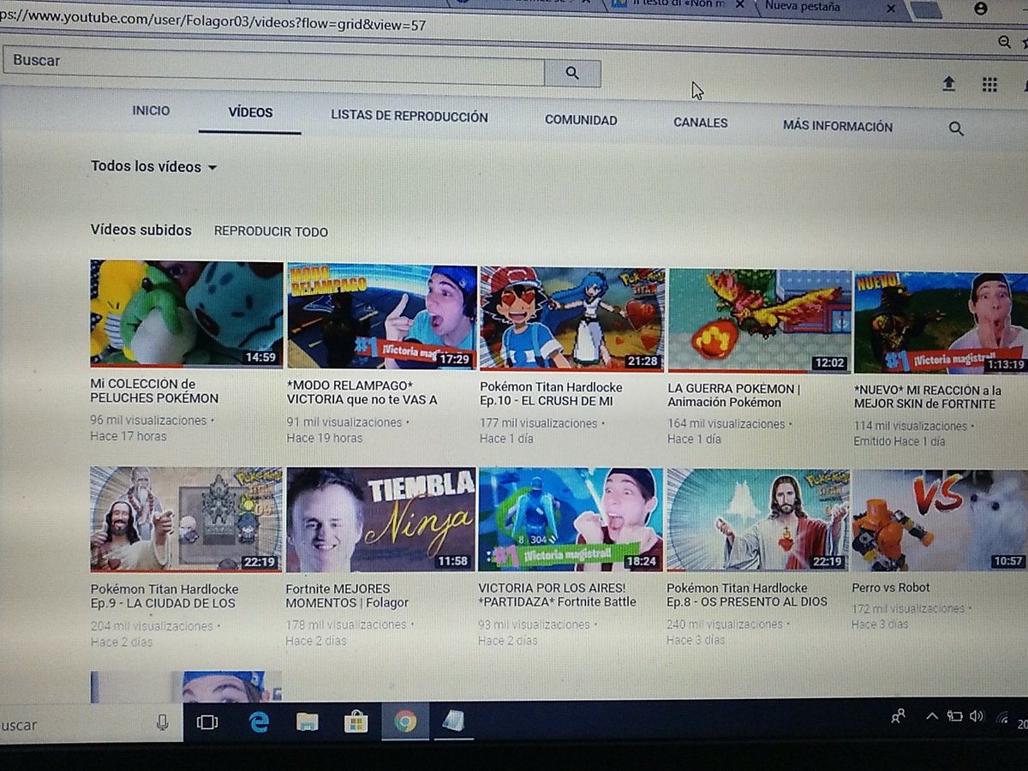Click title Ep.8 - OS PRESENTO AL DIOS
Screen dimensions: 1028x771
(747, 595)
